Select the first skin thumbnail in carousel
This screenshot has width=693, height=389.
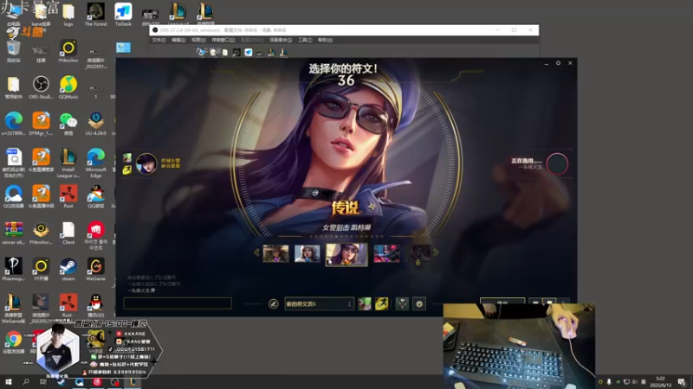[275, 253]
